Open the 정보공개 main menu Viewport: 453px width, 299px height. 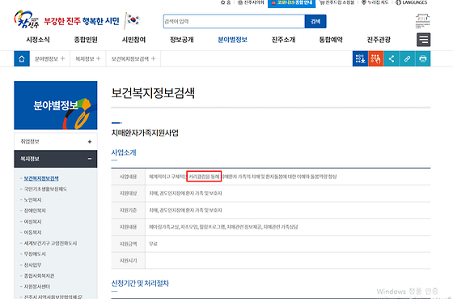[182, 40]
